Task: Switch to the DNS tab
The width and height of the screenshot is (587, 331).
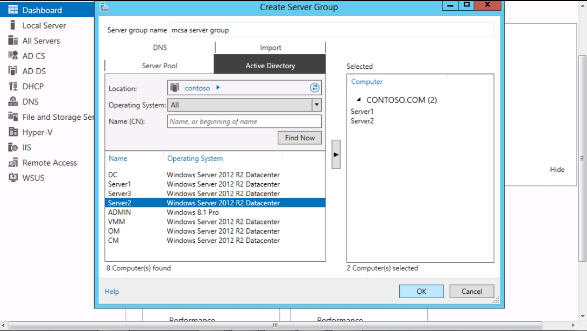Action: [160, 47]
